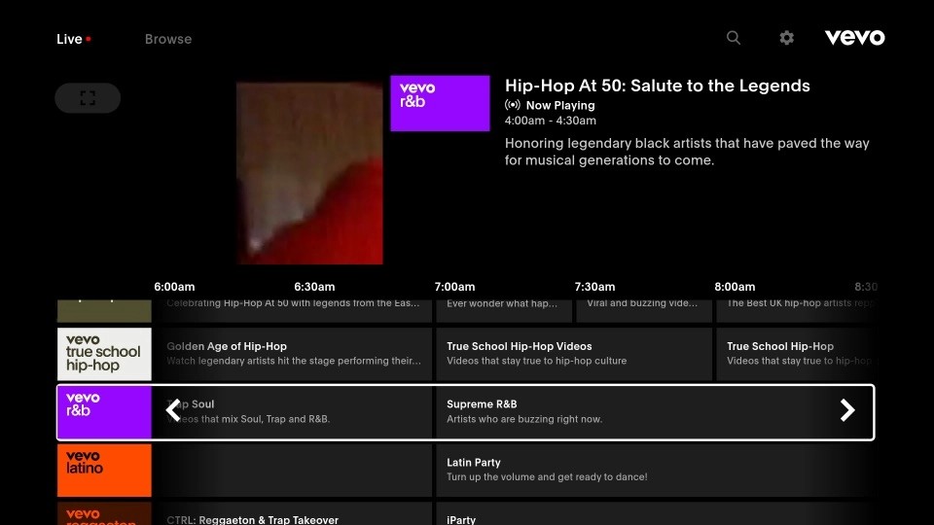Screen dimensions: 934x525
Task: Click the 6:00am time marker
Action: (174, 287)
